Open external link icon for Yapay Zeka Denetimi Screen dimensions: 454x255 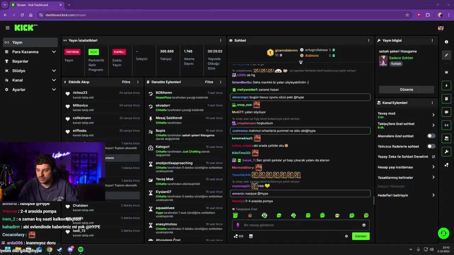point(433,157)
